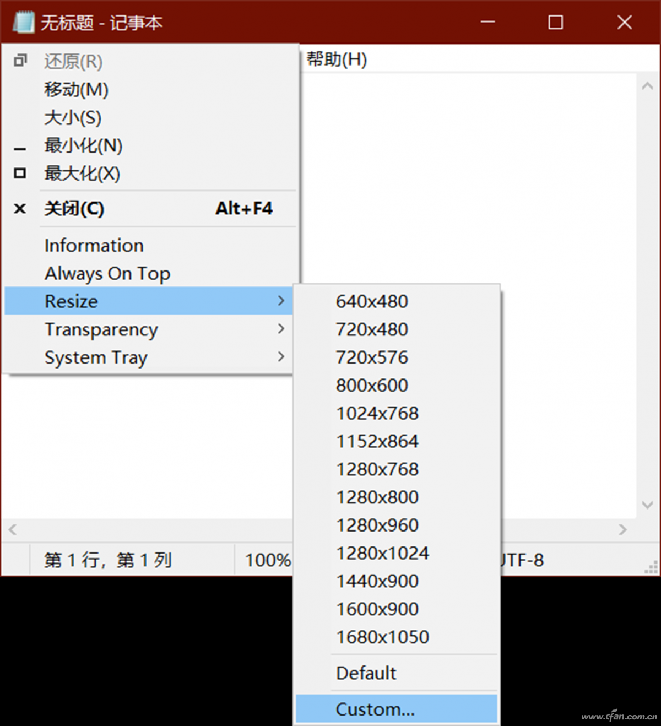The height and width of the screenshot is (726, 661).
Task: Click the square icon beside 最大化(X)
Action: click(20, 174)
